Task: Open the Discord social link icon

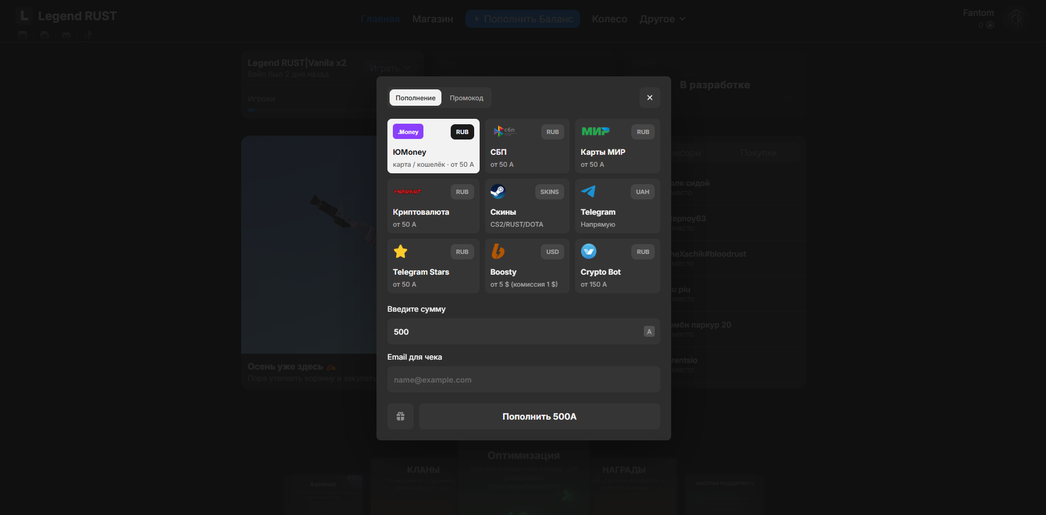Action: [x=67, y=35]
